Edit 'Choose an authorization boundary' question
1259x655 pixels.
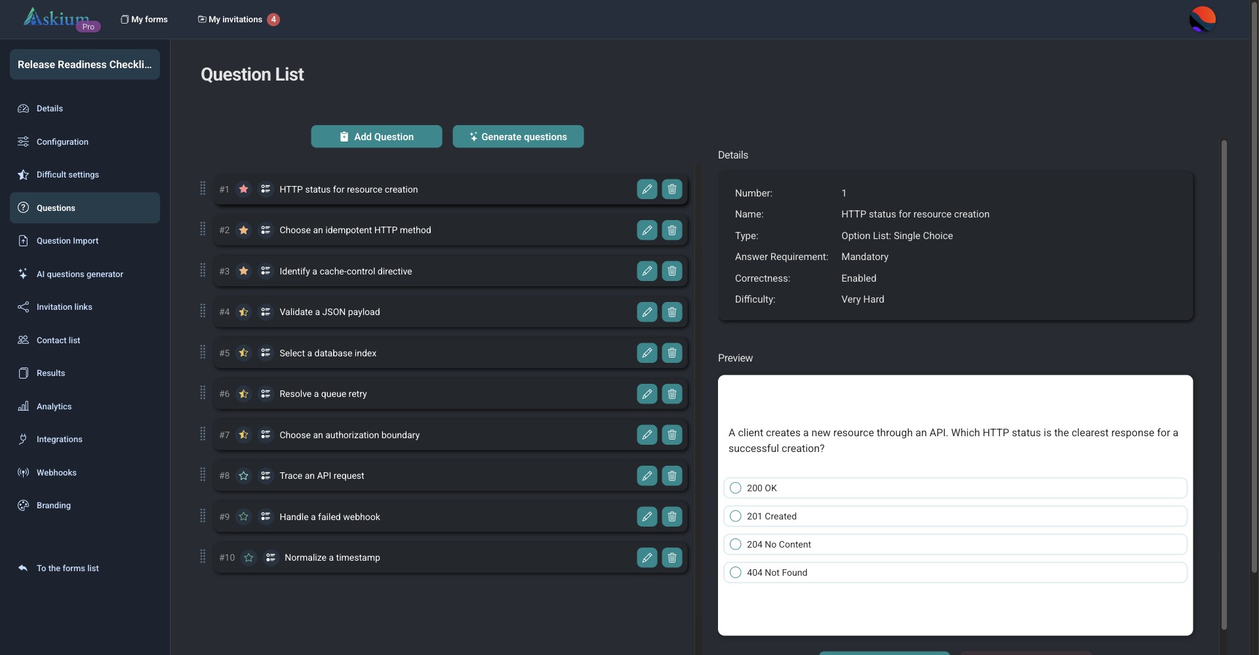pos(647,435)
